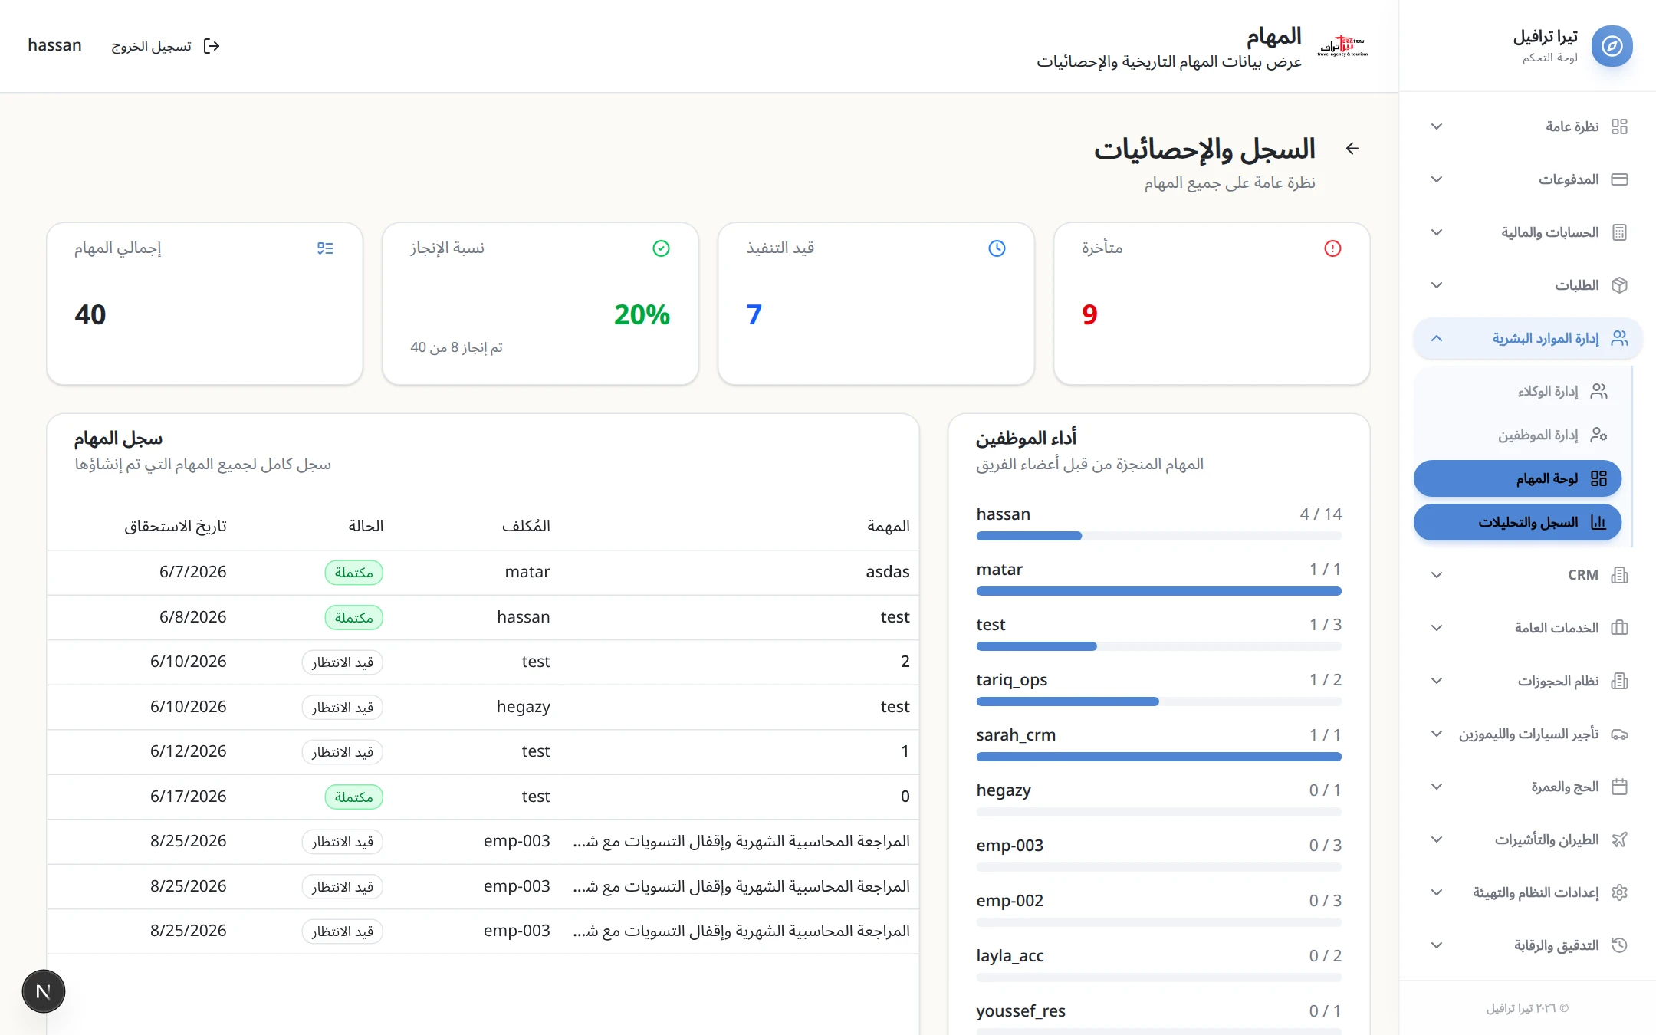Click the calculator icon beside الحسابات والمالية

[x=1619, y=232]
